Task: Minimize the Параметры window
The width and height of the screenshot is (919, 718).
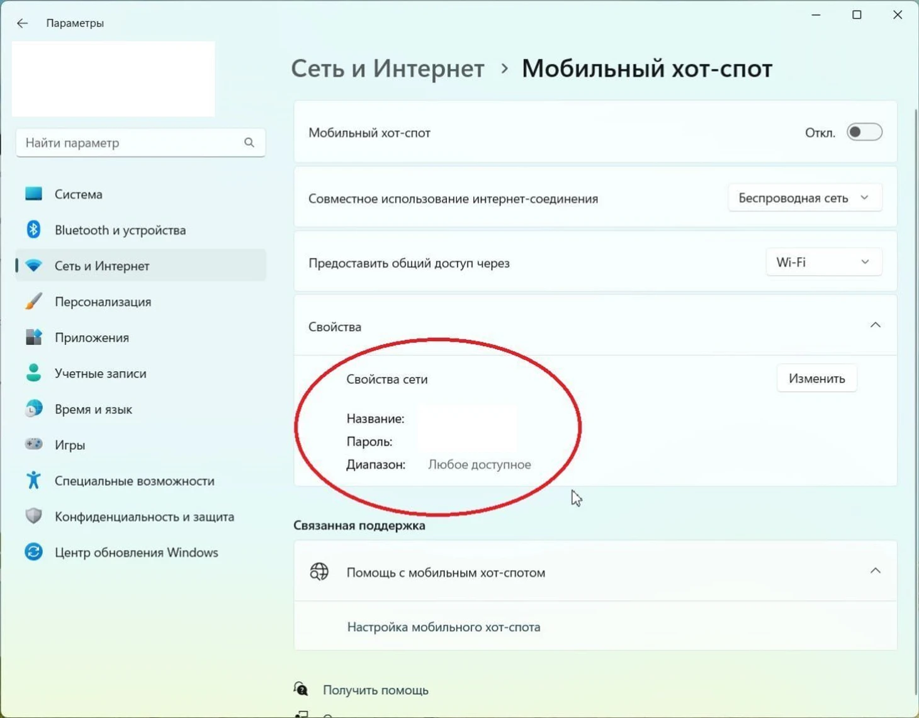Action: click(816, 14)
